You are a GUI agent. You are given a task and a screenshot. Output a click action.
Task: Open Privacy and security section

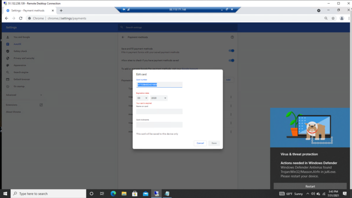(24, 58)
